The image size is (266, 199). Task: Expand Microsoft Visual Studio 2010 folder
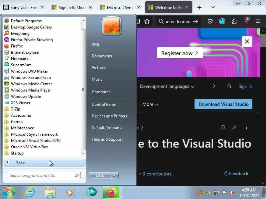tap(32, 140)
